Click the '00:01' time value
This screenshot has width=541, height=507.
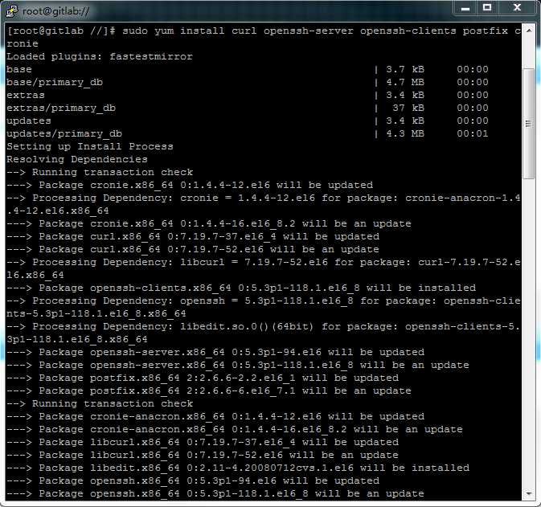[473, 134]
